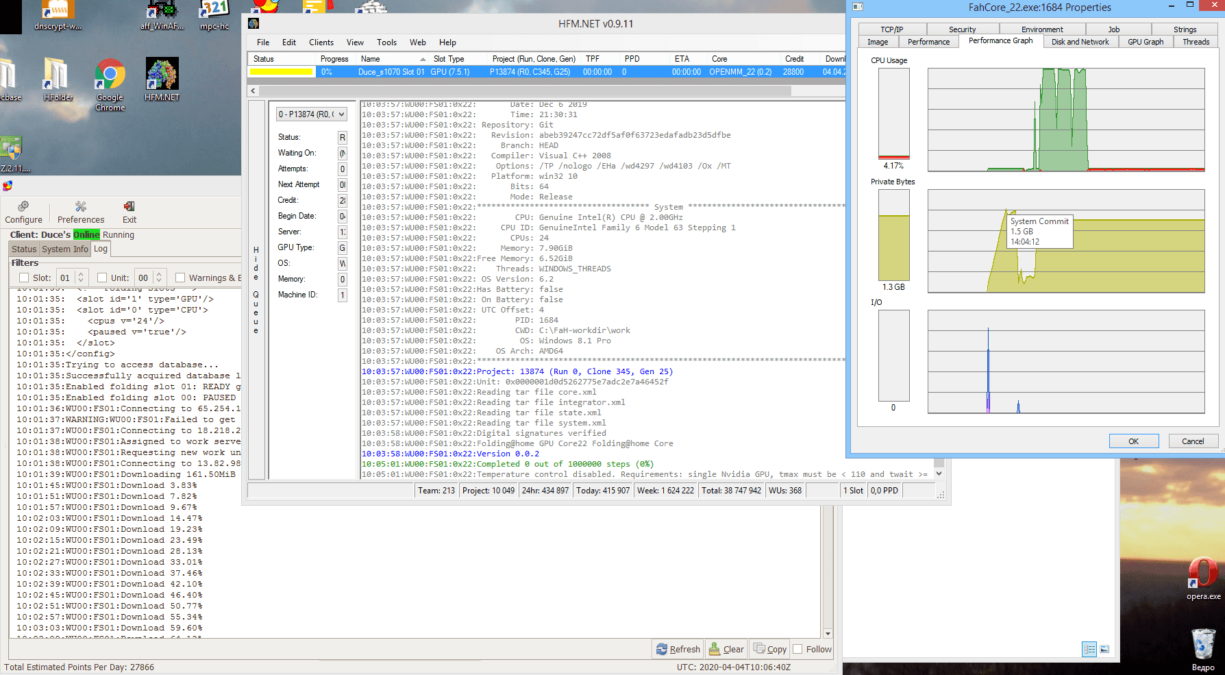This screenshot has width=1225, height=675.
Task: Enable the Unit filter checkbox
Action: (x=102, y=278)
